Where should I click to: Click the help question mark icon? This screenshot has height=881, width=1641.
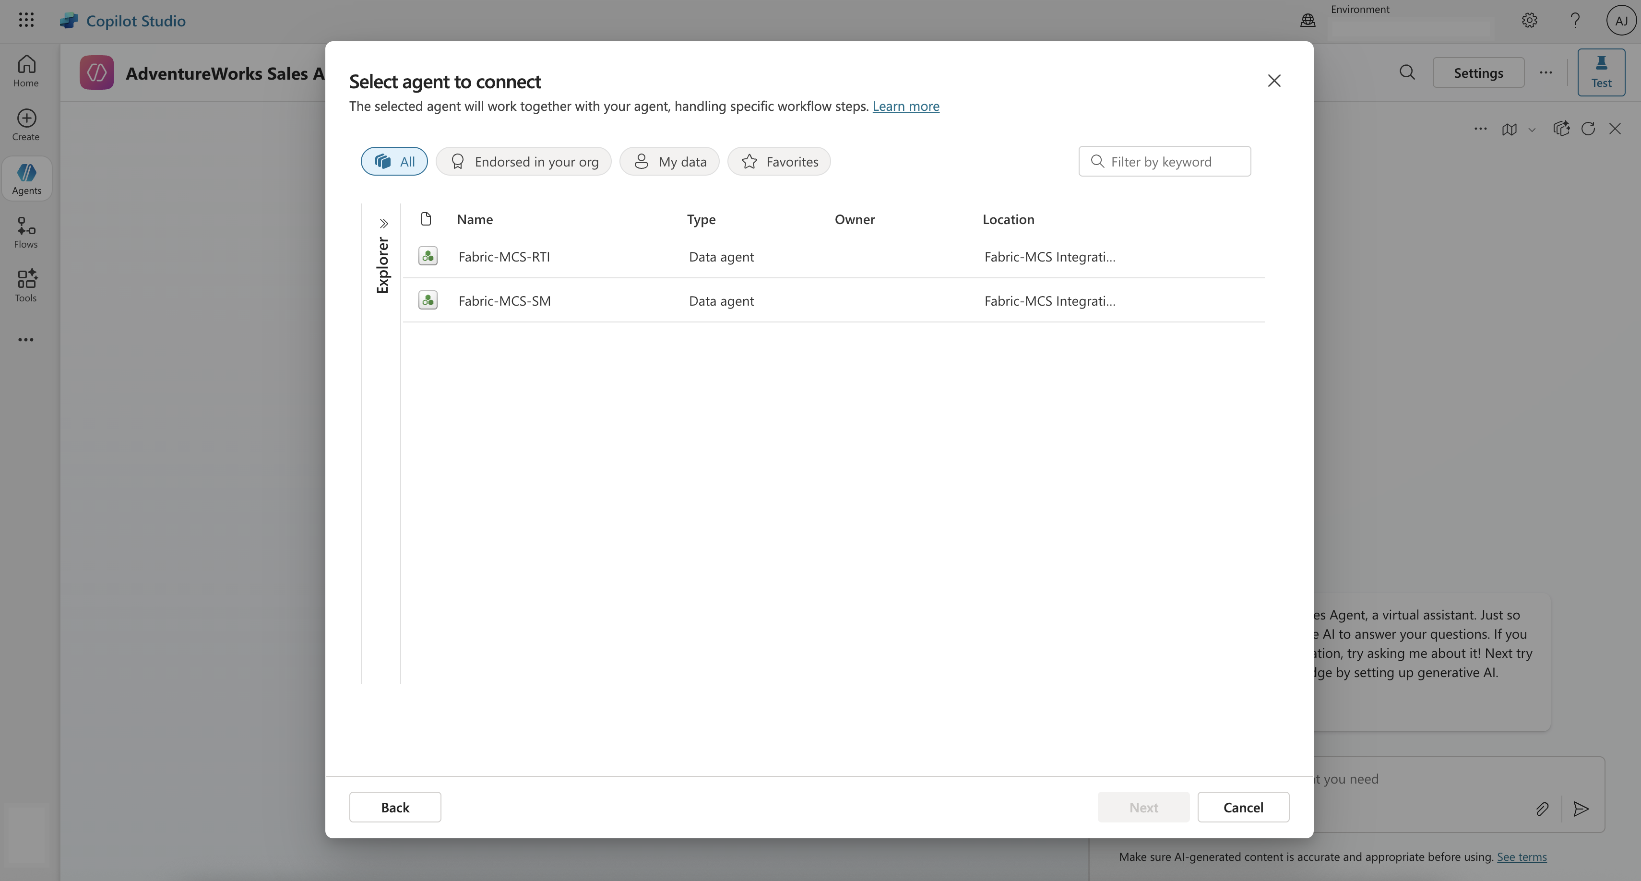click(1575, 20)
